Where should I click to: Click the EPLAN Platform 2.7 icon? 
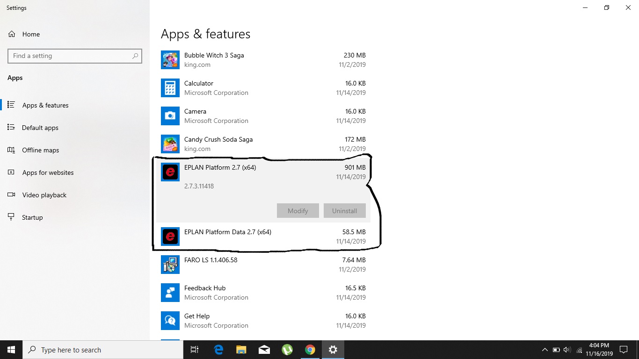[170, 172]
